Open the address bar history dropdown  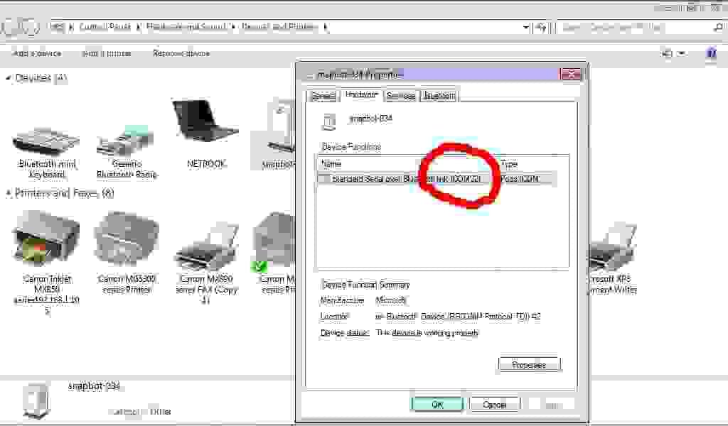[x=525, y=28]
